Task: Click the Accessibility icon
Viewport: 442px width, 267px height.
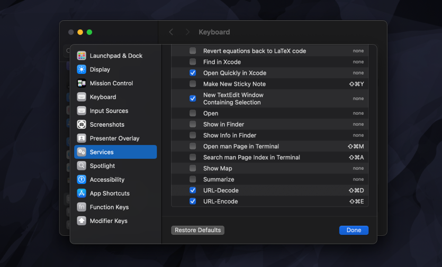Action: coord(82,179)
